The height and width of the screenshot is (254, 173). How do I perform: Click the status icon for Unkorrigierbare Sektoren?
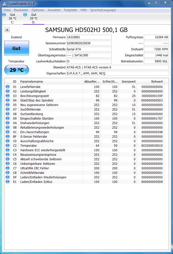click(8, 164)
